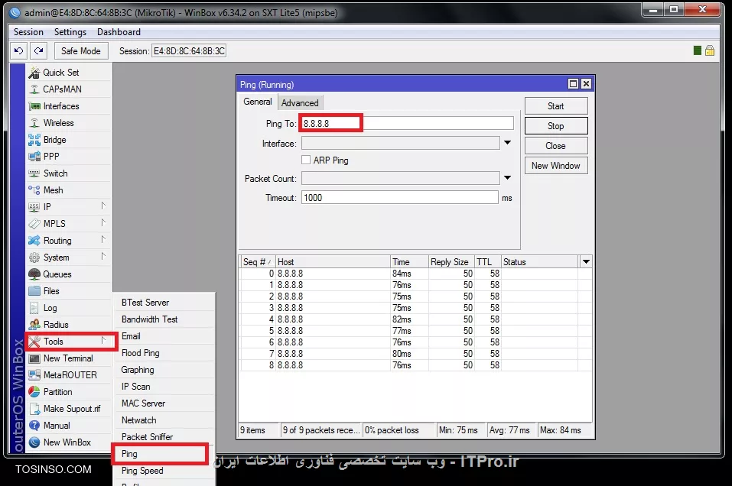Select Flood Ping in Tools submenu
The height and width of the screenshot is (486, 732).
[164, 353]
